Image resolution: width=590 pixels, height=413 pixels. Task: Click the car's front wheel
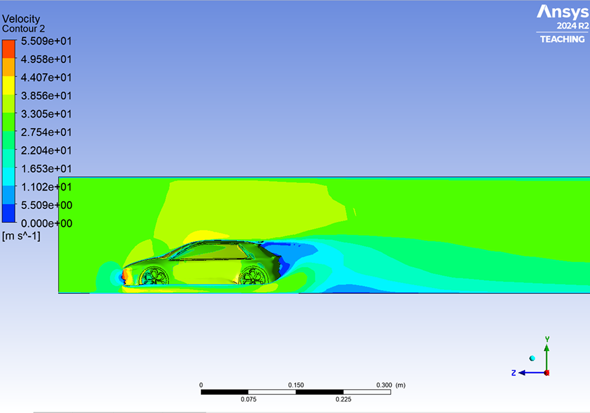pos(154,276)
